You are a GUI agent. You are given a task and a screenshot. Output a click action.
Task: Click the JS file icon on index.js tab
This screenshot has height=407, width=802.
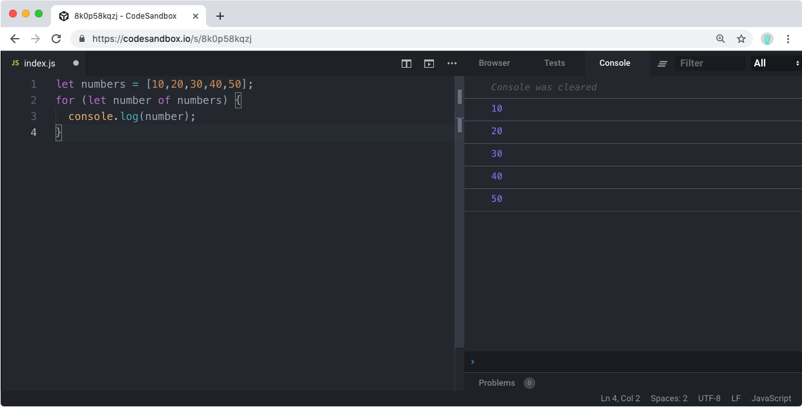point(15,63)
